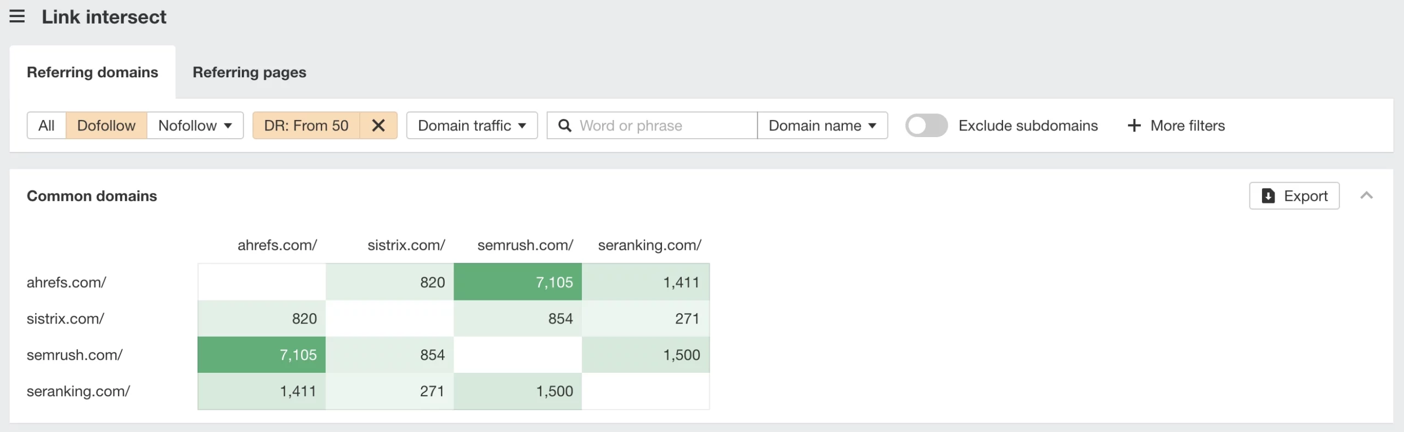This screenshot has width=1404, height=432.
Task: Open the hamburger menu icon
Action: (17, 16)
